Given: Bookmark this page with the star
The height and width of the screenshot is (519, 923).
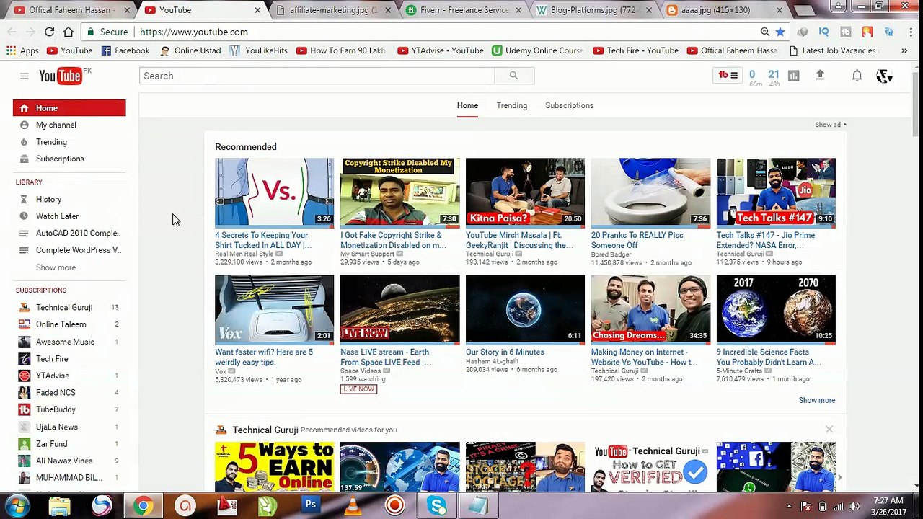Looking at the screenshot, I should (780, 32).
